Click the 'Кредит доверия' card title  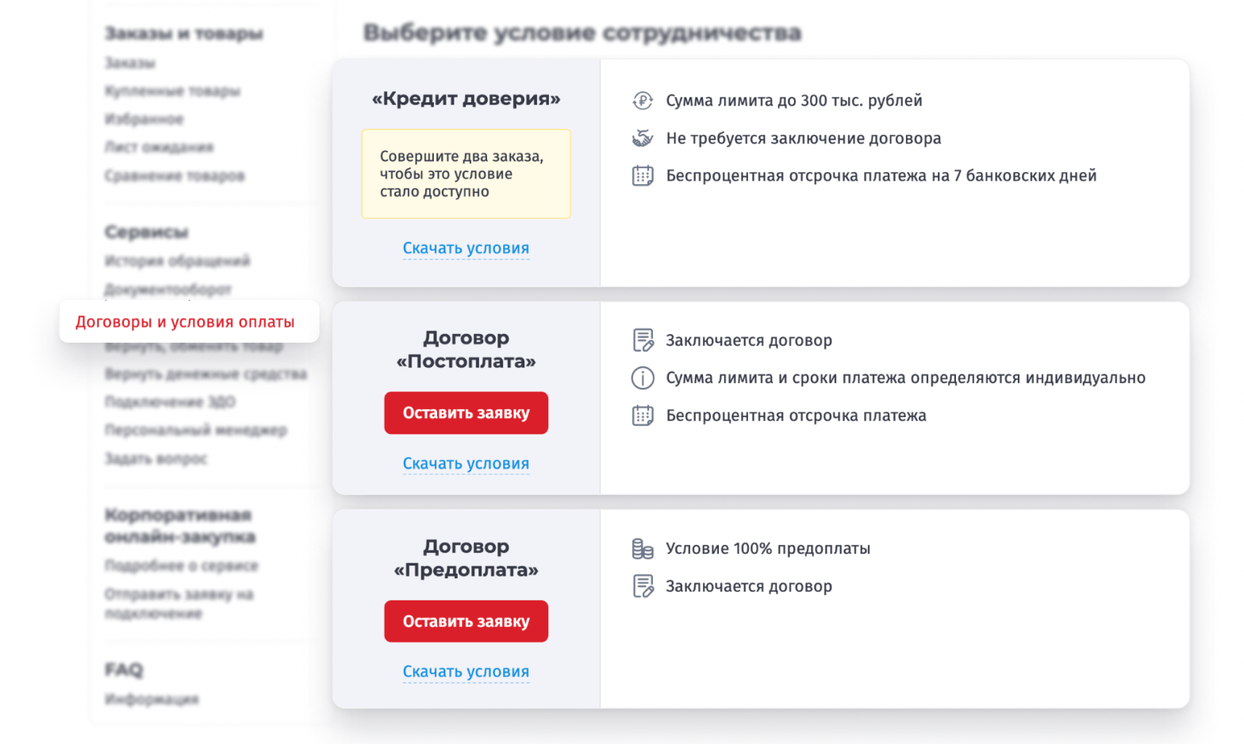[x=466, y=98]
